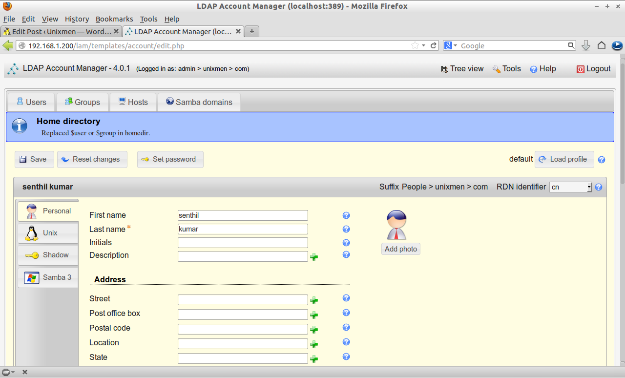Screen dimensions: 625x378
Task: Add another Street field with plus icon
Action: (314, 300)
